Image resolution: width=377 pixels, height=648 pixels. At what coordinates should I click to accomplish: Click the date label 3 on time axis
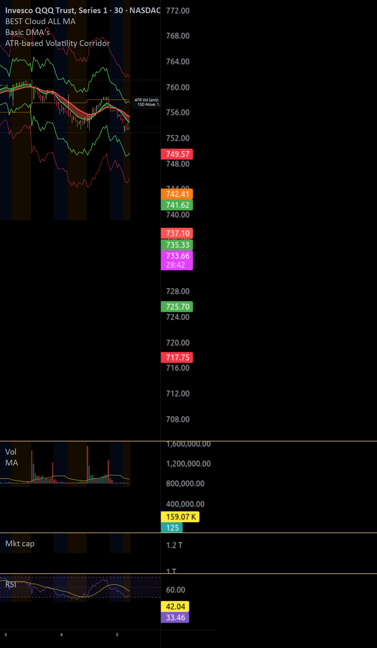click(5, 635)
